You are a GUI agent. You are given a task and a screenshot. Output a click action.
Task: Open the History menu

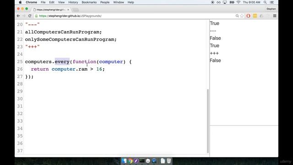(73, 2)
